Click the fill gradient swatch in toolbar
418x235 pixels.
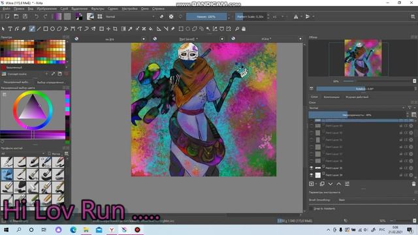pos(58,16)
